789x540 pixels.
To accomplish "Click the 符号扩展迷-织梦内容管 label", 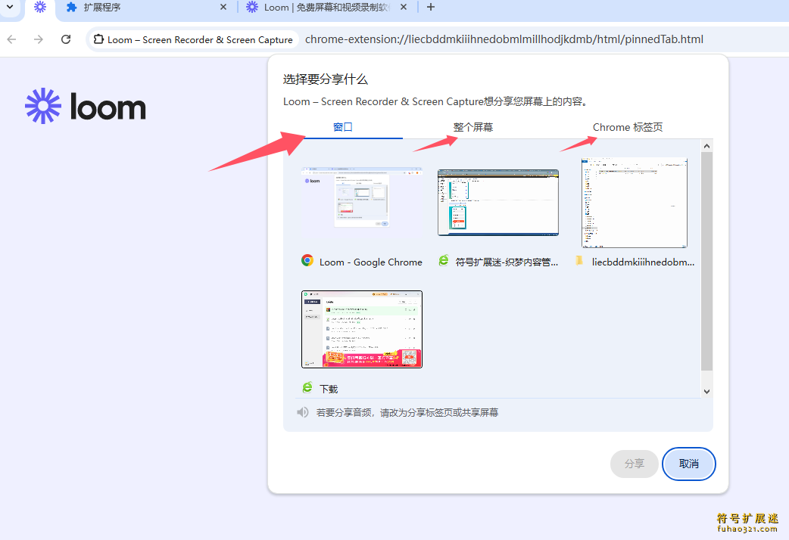I will tap(507, 262).
